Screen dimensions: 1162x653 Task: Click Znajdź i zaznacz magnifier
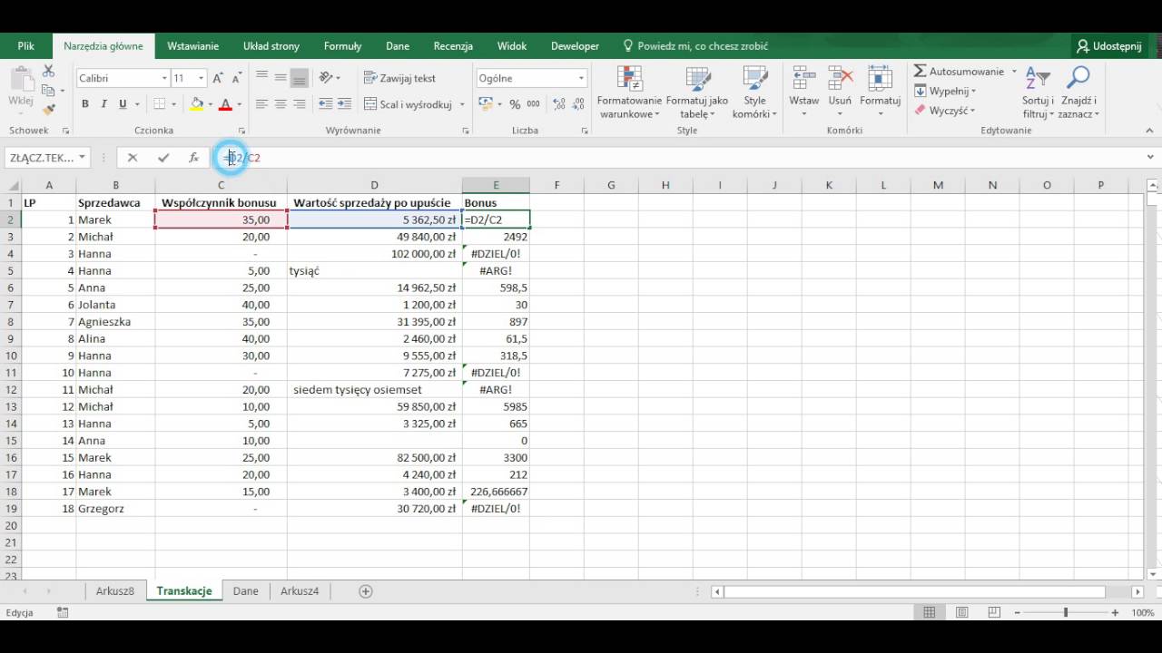pyautogui.click(x=1078, y=79)
